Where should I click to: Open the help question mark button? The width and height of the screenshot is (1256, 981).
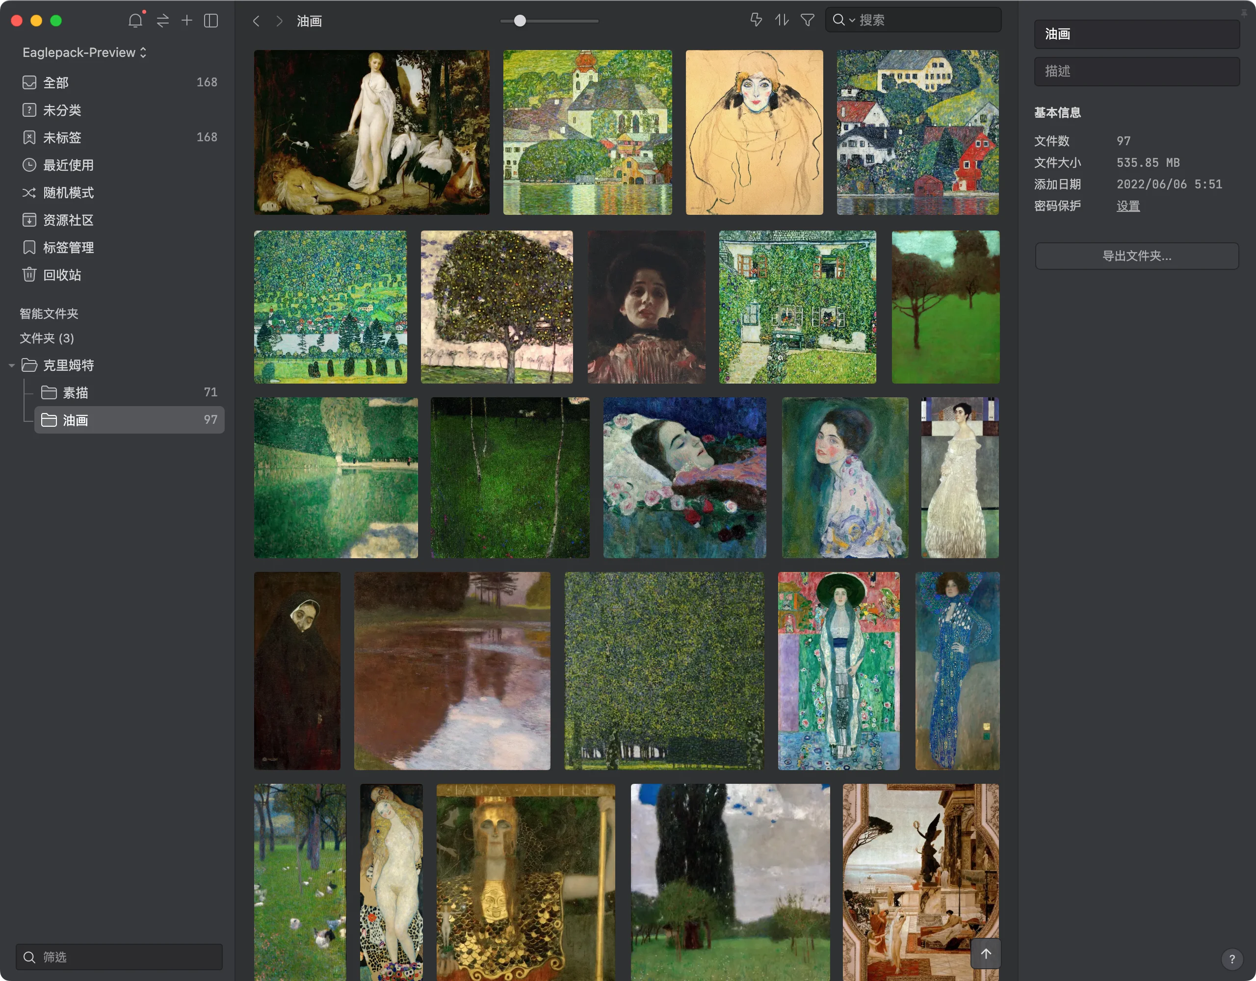point(1232,958)
